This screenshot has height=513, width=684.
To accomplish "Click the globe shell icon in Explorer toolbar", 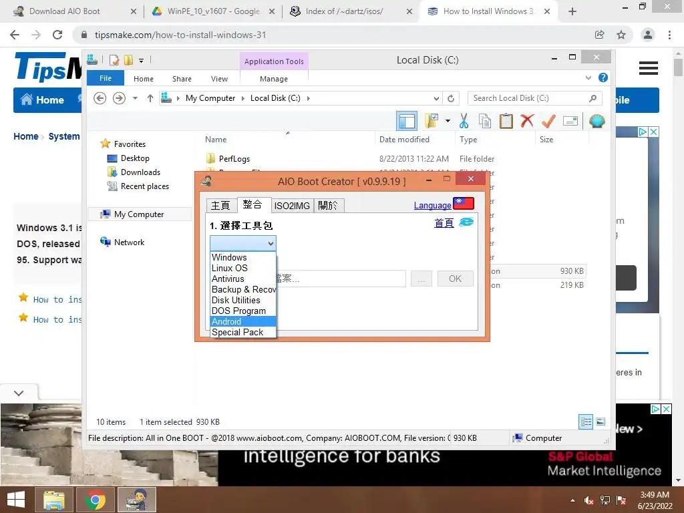I will coord(596,121).
